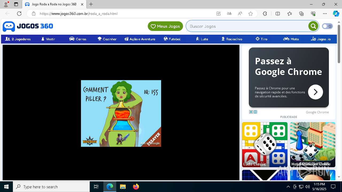Click the network tray icon
Screen dimensions: 342x192
(x=301, y=187)
